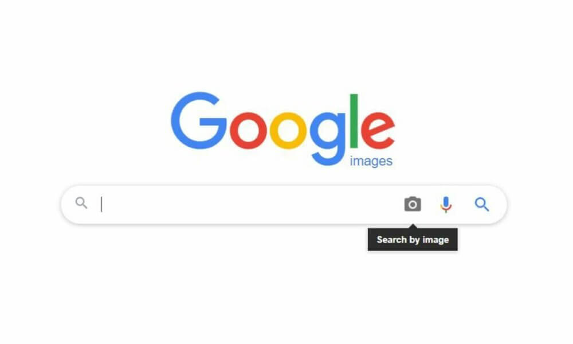Focus the empty search text field
Viewport: 573px width, 344px height.
[249, 204]
